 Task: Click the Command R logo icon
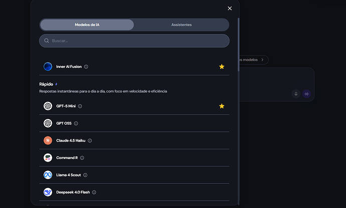(48, 157)
